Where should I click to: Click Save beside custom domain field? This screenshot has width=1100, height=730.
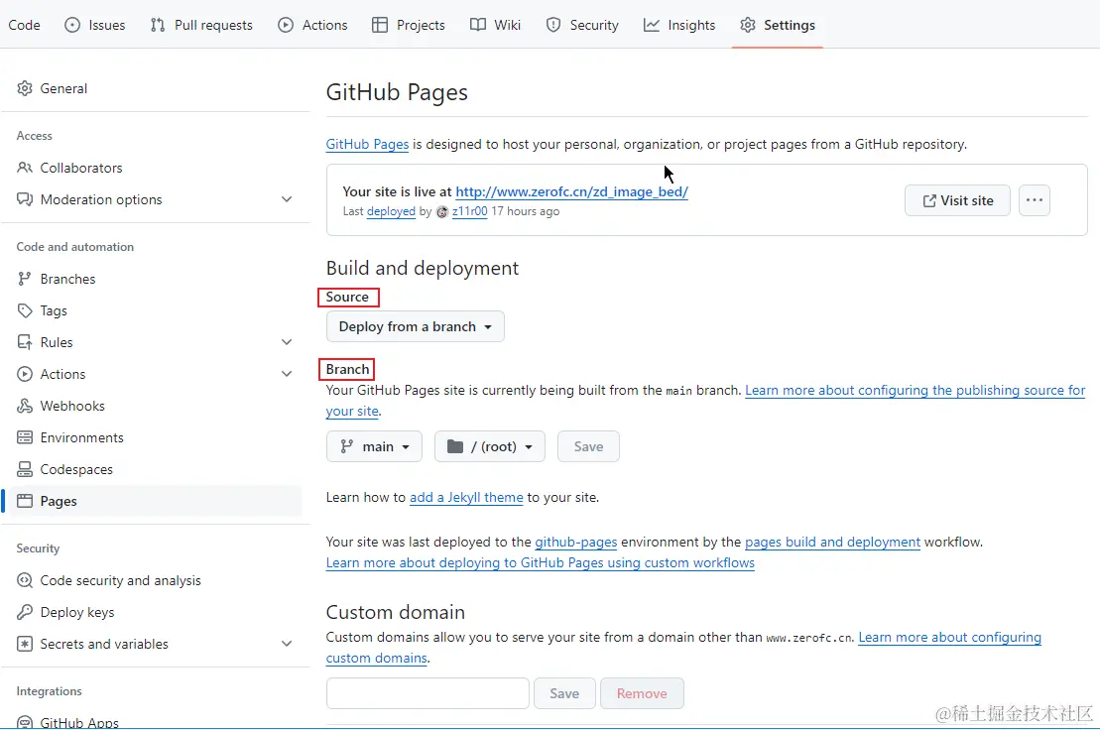564,693
